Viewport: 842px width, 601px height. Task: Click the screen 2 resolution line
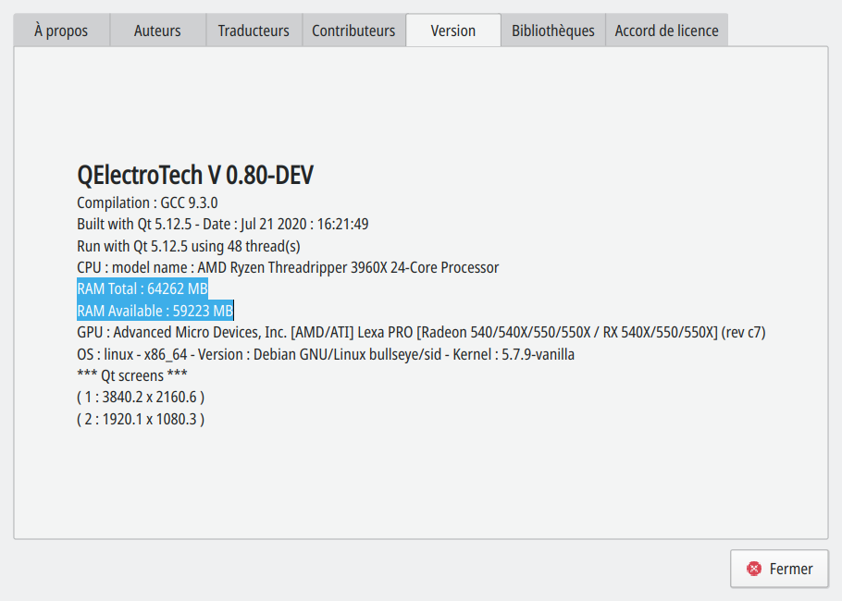point(141,419)
